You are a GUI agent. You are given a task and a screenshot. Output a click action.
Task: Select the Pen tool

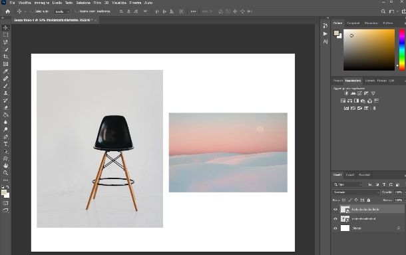pos(6,136)
